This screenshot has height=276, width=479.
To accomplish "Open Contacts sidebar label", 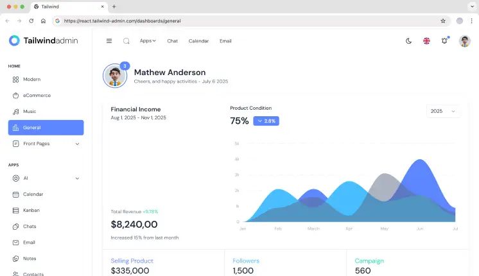I will tap(33, 274).
